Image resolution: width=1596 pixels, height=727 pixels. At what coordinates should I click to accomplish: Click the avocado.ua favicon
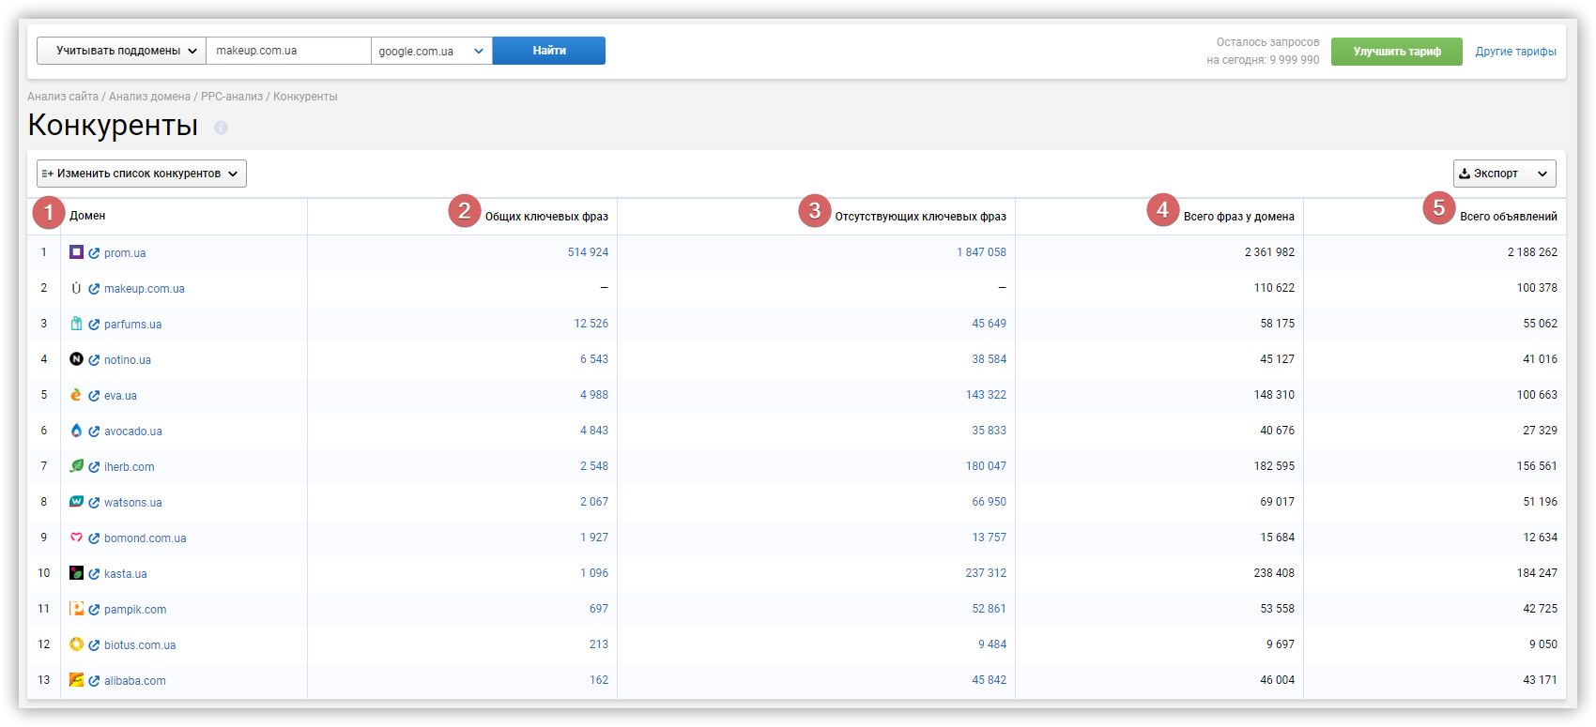pyautogui.click(x=76, y=431)
